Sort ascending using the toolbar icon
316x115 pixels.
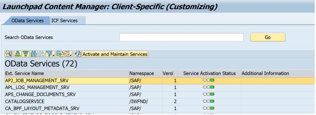pyautogui.click(x=18, y=54)
